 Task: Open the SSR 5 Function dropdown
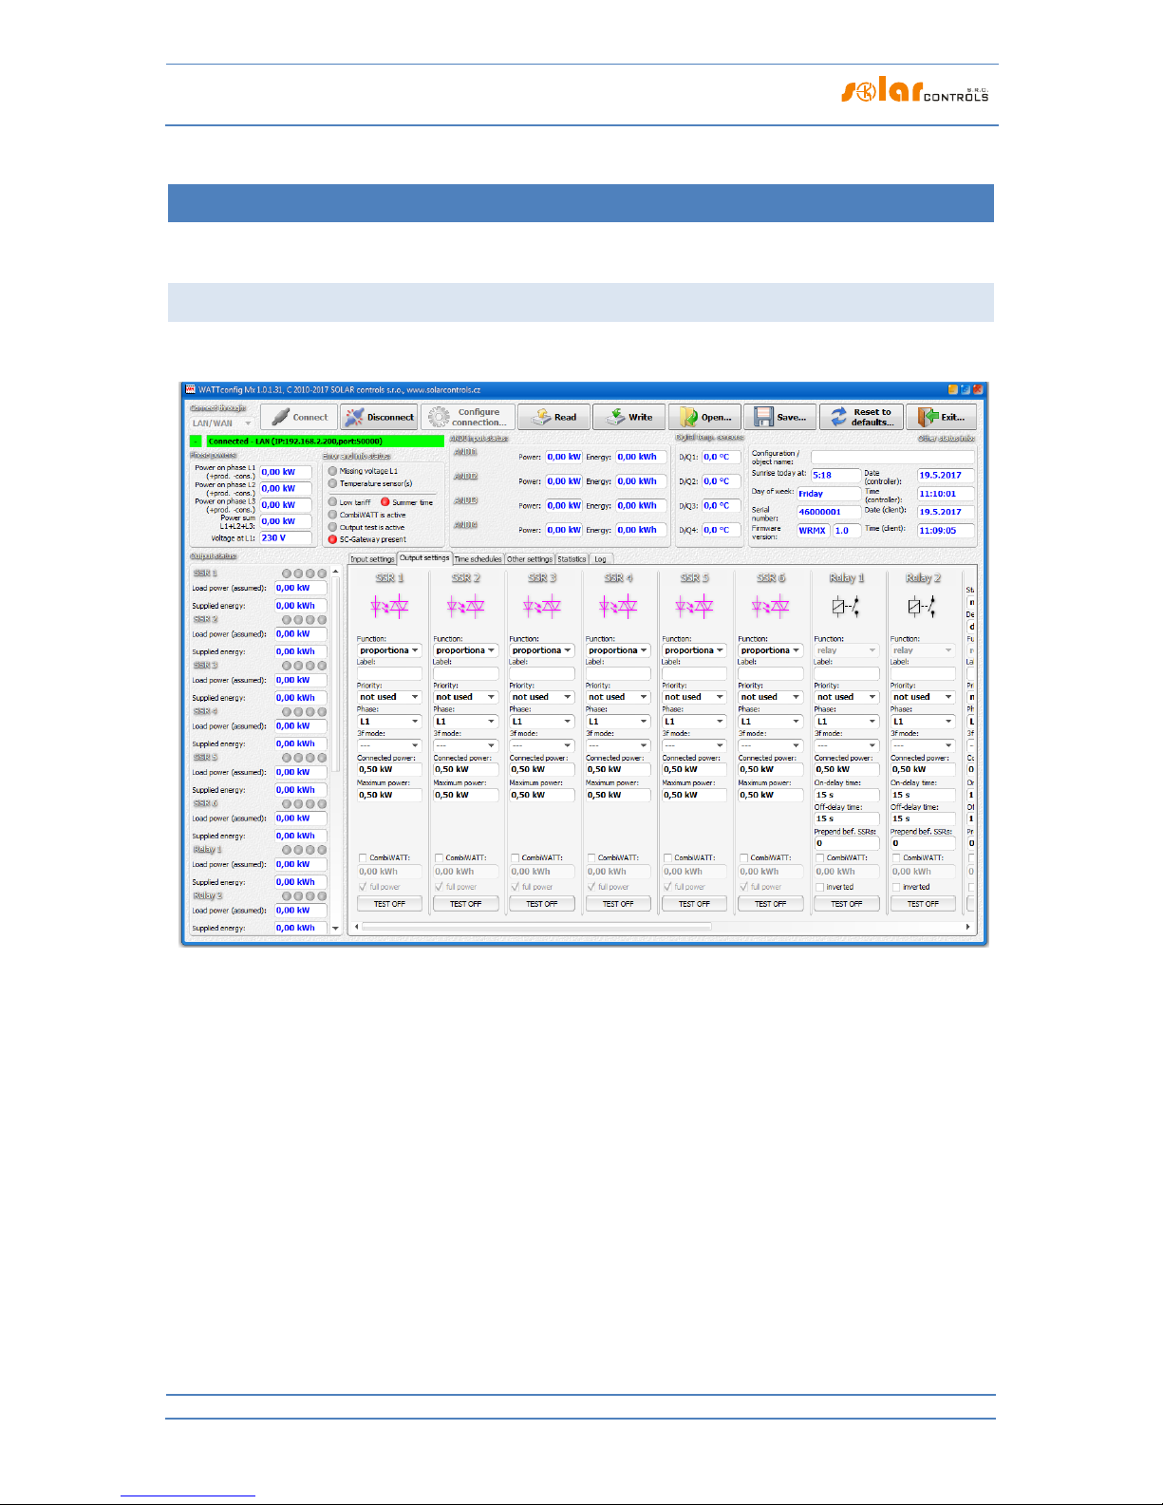[694, 650]
